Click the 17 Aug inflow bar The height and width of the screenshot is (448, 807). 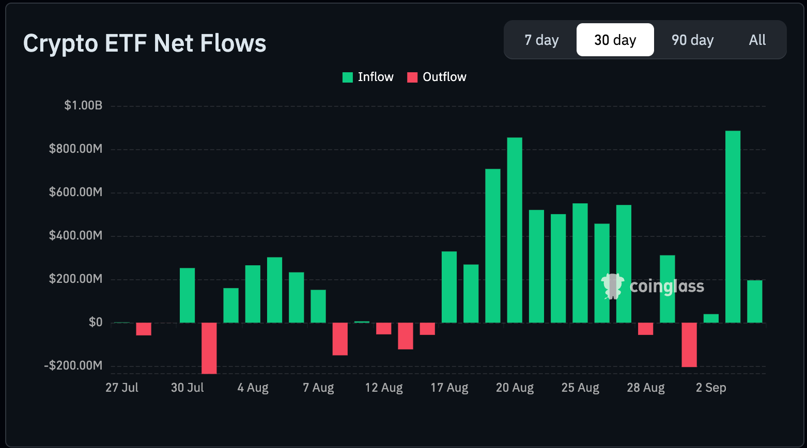pyautogui.click(x=449, y=287)
